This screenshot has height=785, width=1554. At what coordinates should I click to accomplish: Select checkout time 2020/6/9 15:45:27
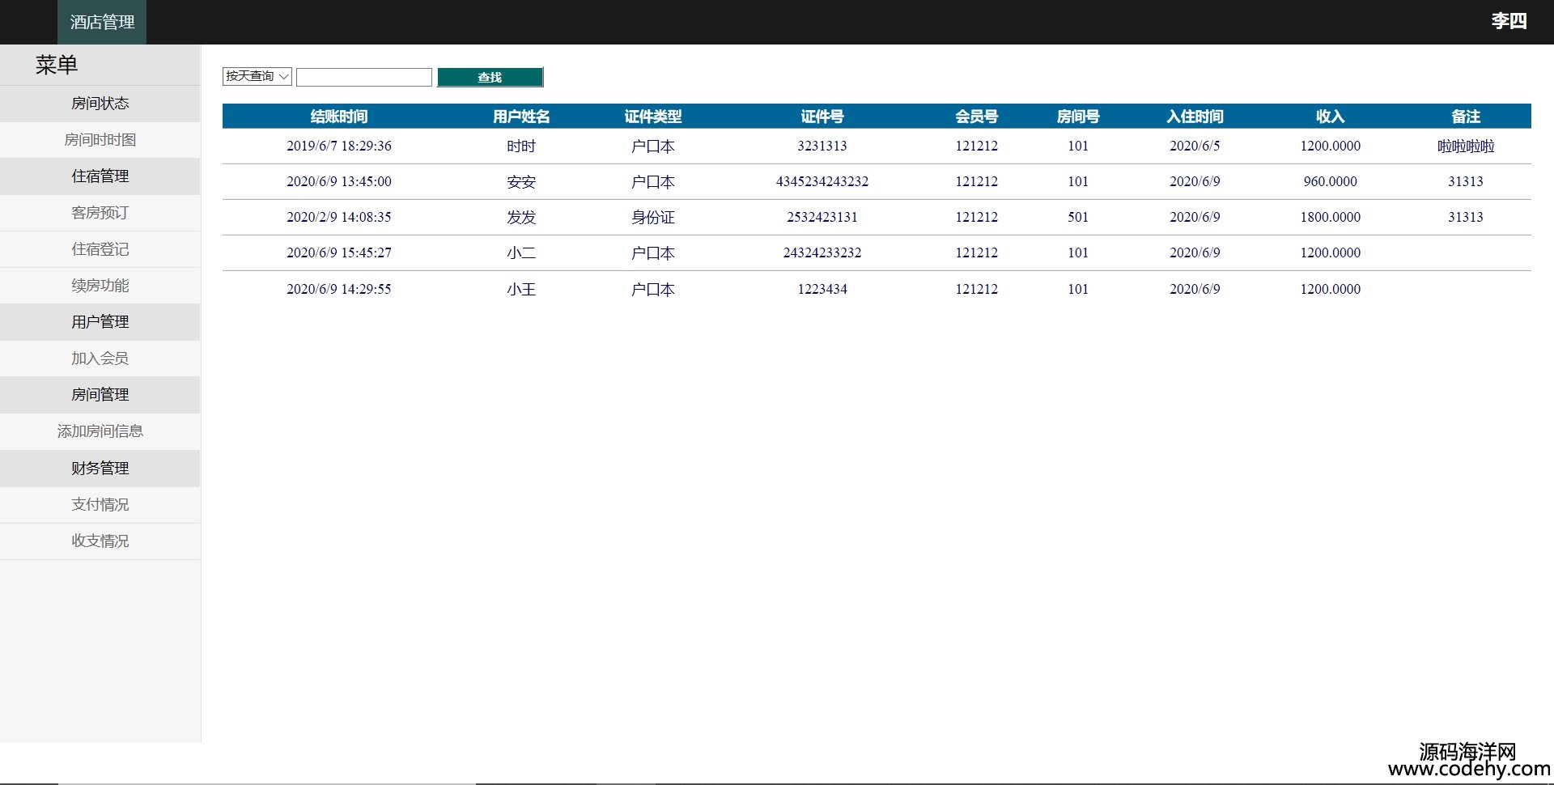[339, 253]
